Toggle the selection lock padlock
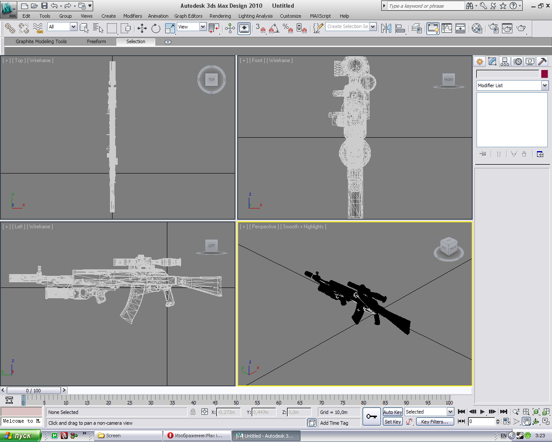This screenshot has width=552, height=442. pos(193,412)
